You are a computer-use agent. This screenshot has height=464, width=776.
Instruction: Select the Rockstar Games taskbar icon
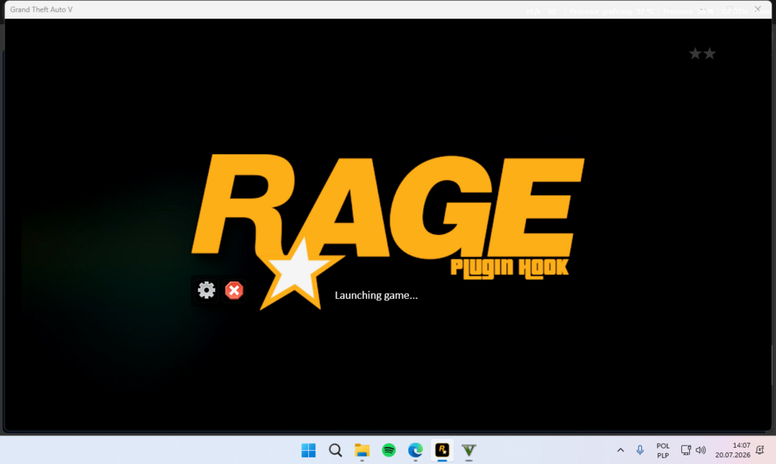[442, 450]
